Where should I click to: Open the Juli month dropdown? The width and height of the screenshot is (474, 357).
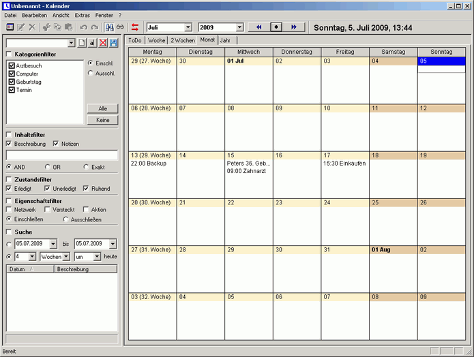[x=188, y=27]
